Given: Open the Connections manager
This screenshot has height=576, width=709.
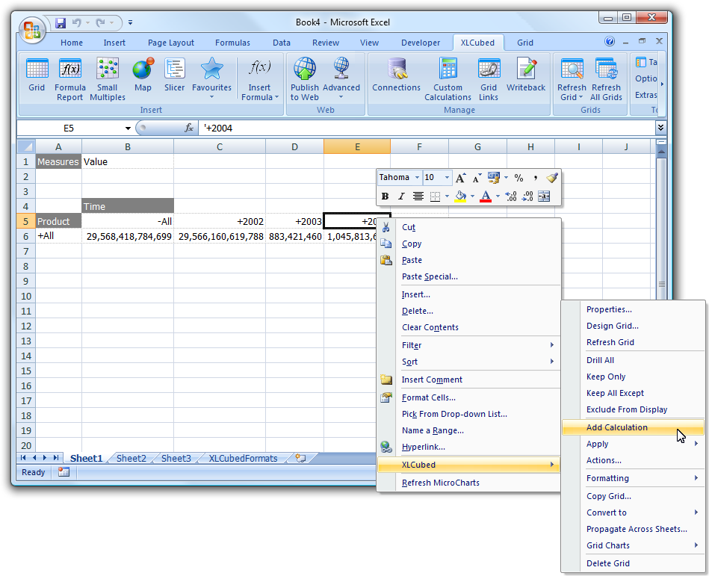Looking at the screenshot, I should pos(397,75).
